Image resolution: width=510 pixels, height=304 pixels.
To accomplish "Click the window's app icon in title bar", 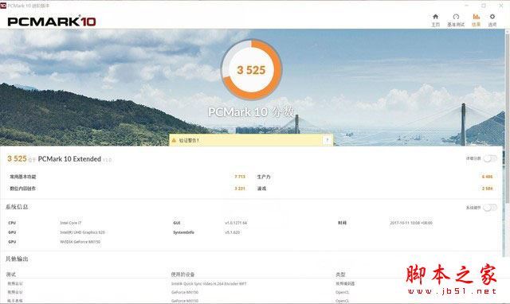I will (3, 6).
